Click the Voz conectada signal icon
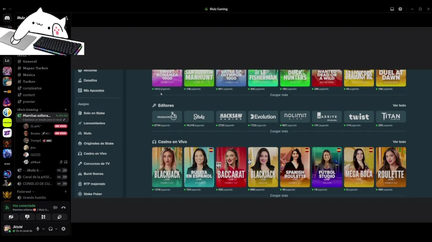The height and width of the screenshot is (242, 432). pyautogui.click(x=7, y=208)
